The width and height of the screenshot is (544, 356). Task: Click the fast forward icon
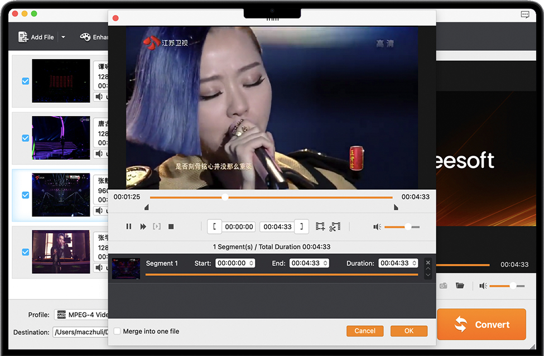coord(143,227)
